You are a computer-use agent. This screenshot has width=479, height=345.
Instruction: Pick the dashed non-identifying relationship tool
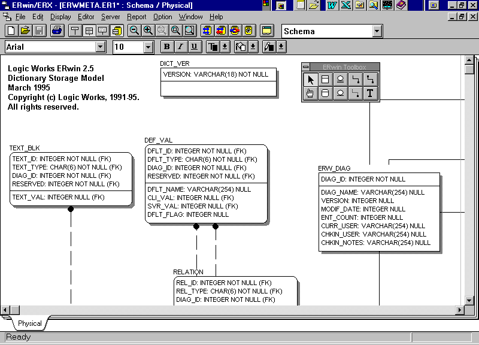[355, 93]
